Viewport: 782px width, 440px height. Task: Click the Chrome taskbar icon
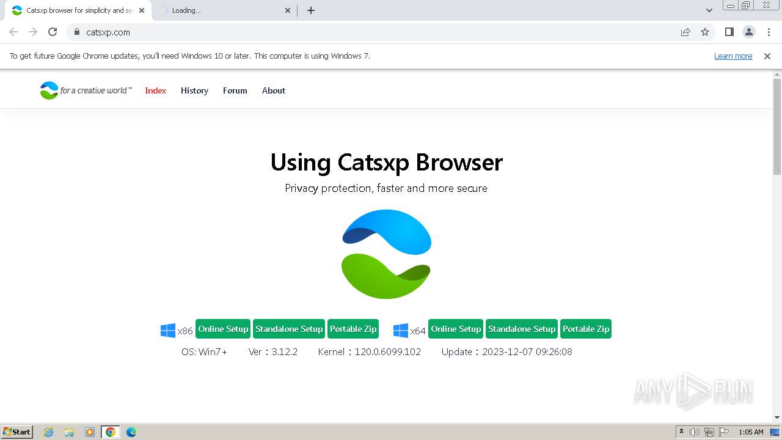111,432
